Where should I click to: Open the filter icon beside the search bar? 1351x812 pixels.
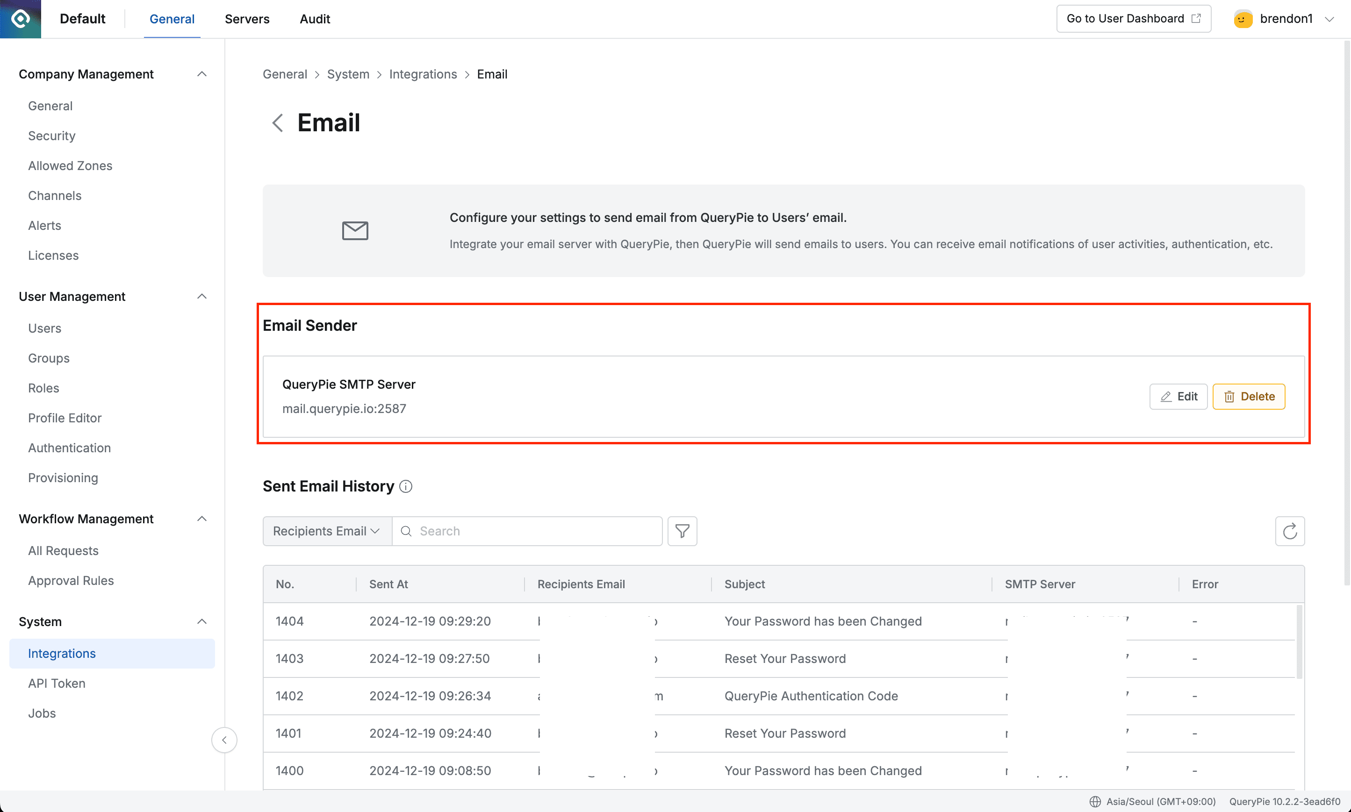[x=682, y=531]
